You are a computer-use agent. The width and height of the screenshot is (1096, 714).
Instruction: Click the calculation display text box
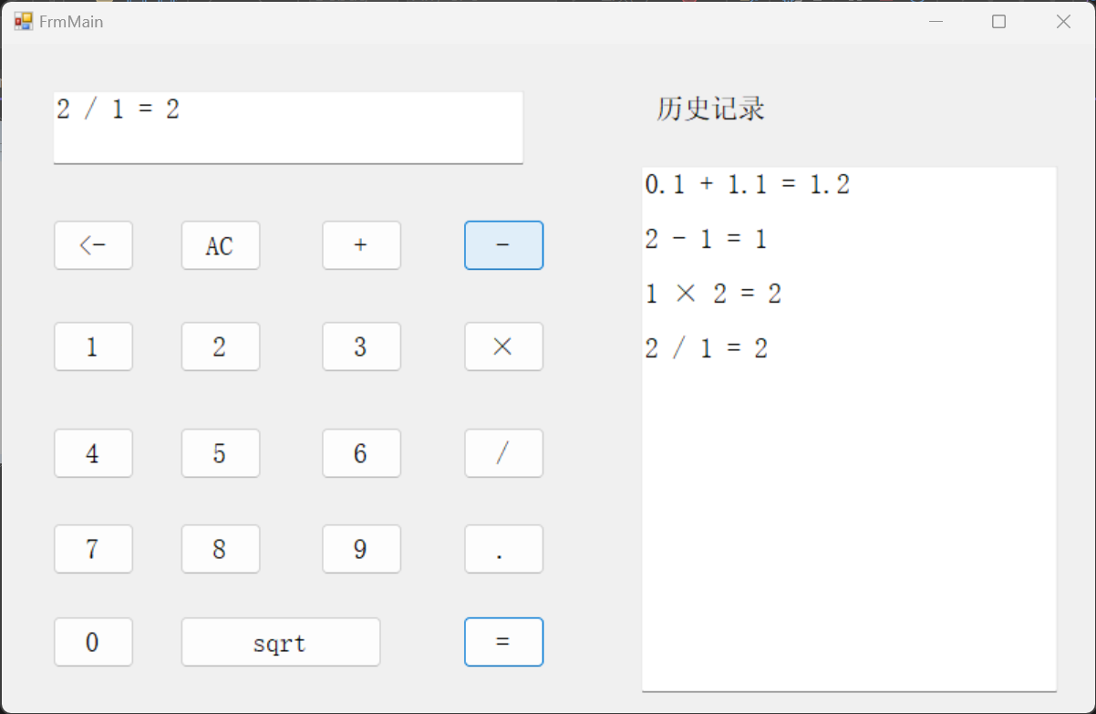288,128
